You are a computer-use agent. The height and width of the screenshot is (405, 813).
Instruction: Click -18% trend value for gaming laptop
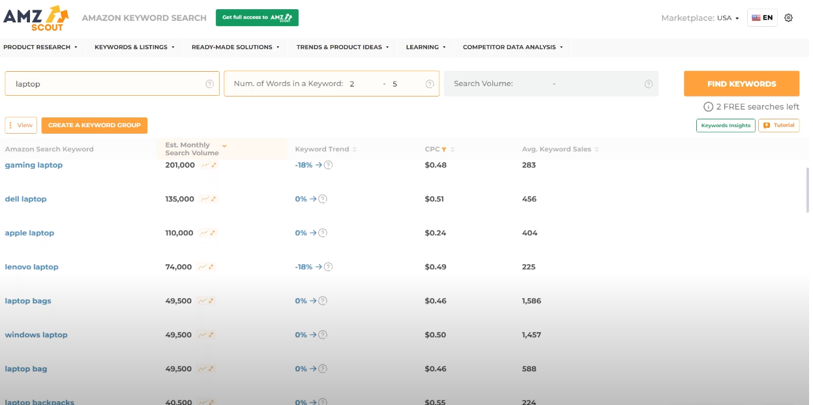click(304, 165)
